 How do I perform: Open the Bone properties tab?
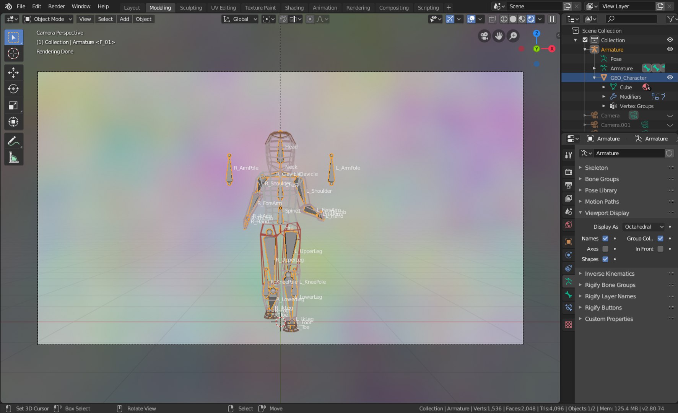[569, 294]
